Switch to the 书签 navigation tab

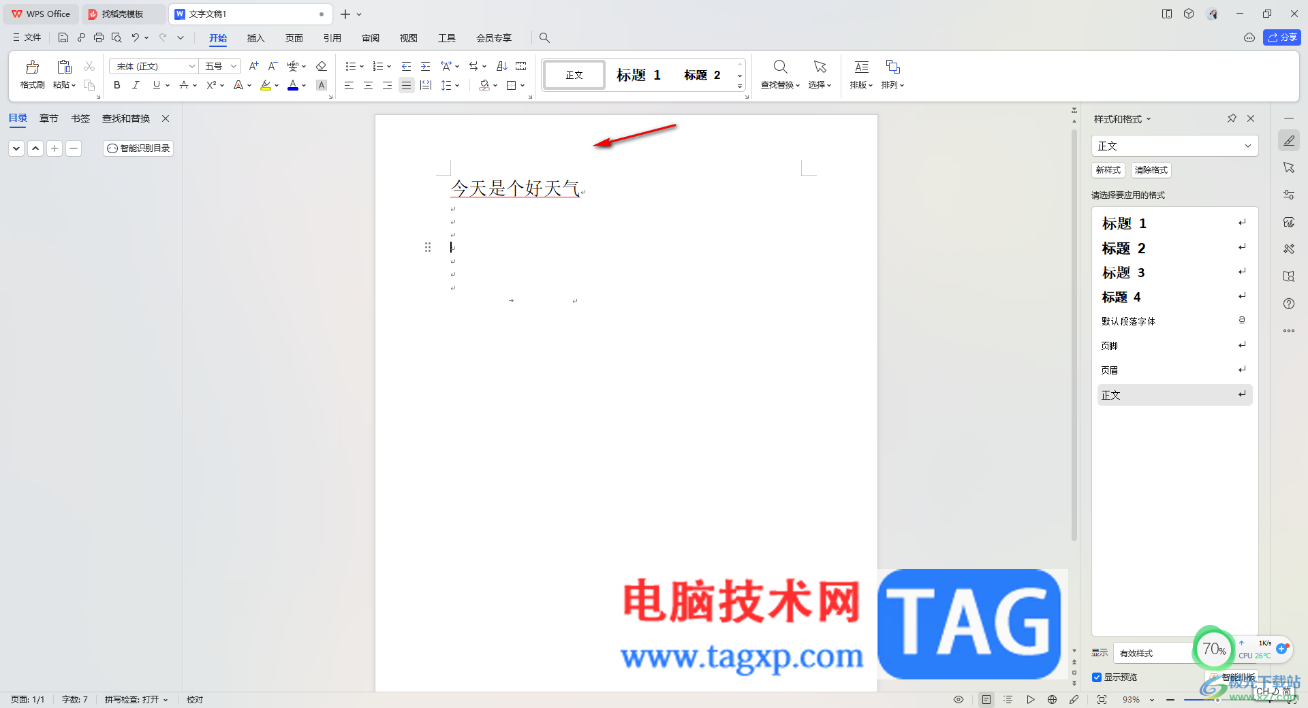[x=80, y=118]
